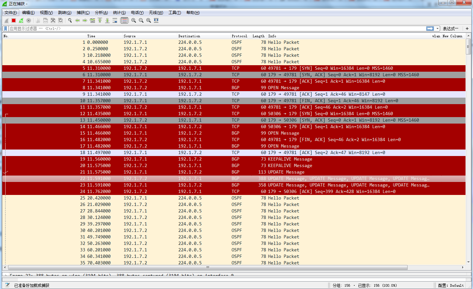This screenshot has width=473, height=289.
Task: Open a capture file from toolbar
Action: [x=38, y=20]
